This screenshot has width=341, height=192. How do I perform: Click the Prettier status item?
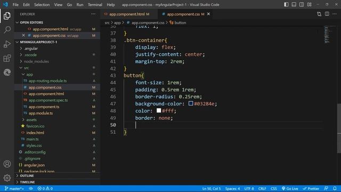click(x=311, y=188)
